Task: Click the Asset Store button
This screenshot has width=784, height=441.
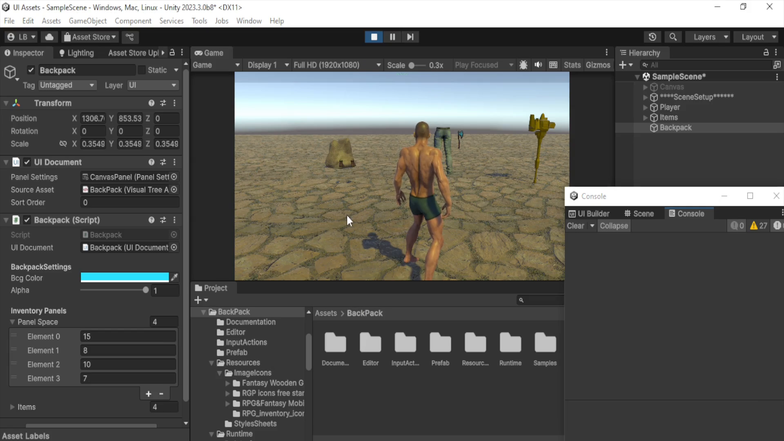Action: (x=90, y=37)
